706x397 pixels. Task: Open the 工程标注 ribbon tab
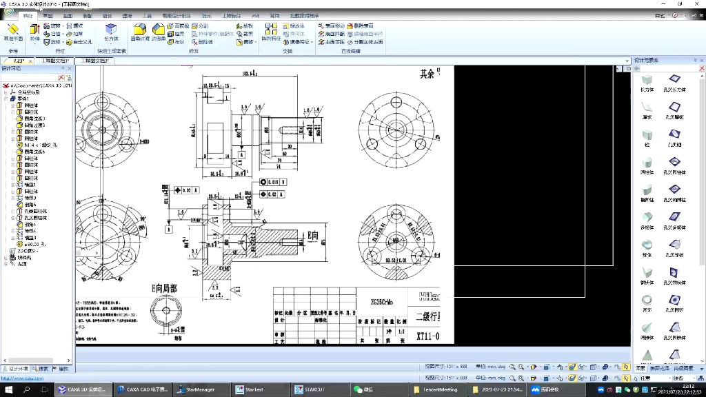tap(232, 16)
